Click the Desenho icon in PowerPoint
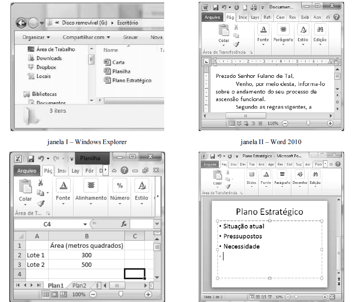This screenshot has height=302, width=362. [300, 174]
